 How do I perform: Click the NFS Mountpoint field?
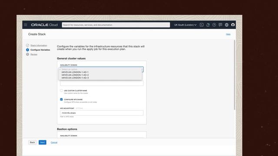(x=102, y=113)
